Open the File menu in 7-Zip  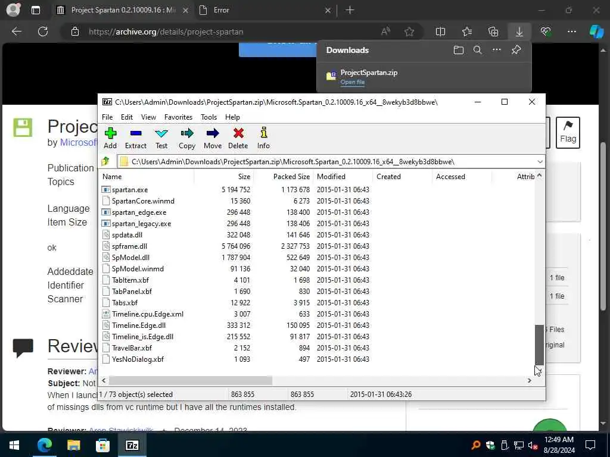[x=107, y=117]
